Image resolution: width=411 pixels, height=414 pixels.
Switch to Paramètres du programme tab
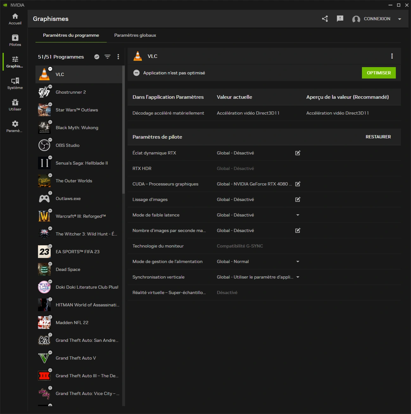coord(71,35)
